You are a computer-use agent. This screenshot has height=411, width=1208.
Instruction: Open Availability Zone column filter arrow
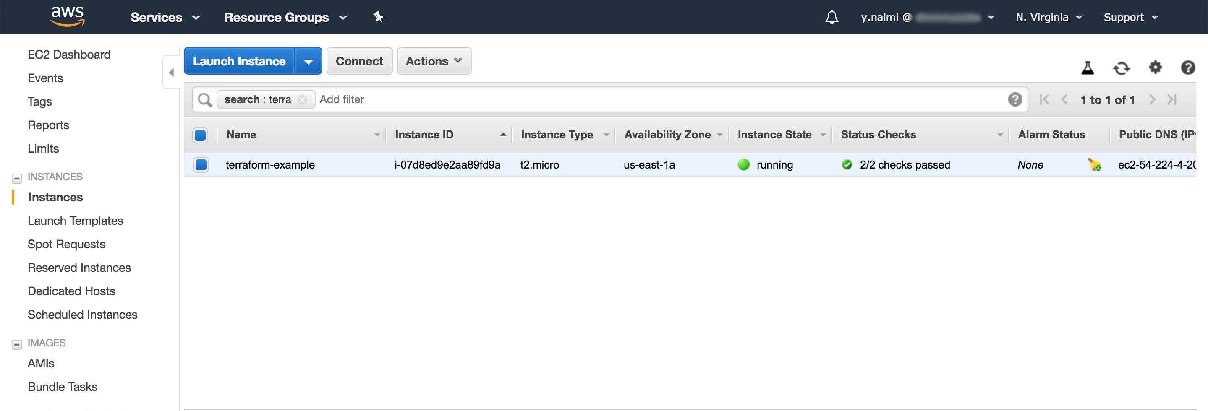(719, 135)
